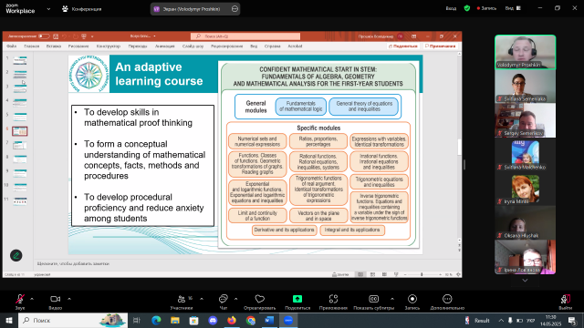Open the Participants panel

coord(182,299)
